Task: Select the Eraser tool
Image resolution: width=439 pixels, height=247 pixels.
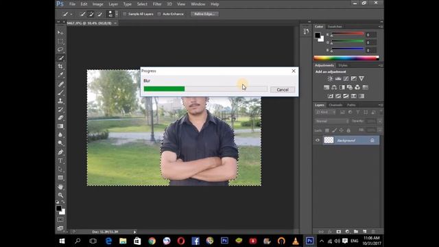Action: (x=60, y=117)
